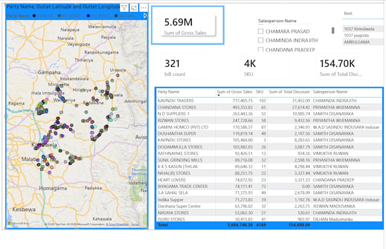Select the NIHAL(R) STORES row
Viewport: 386px width, 249px height.
(269, 173)
